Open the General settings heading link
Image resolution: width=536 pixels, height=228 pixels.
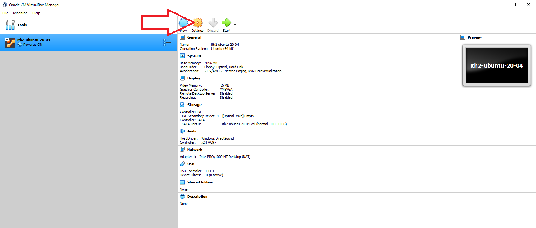coord(194,37)
